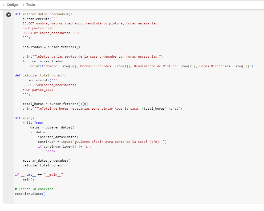The width and height of the screenshot is (264, 211).
Task: Click the 'def main():' line
Action: [25, 118]
